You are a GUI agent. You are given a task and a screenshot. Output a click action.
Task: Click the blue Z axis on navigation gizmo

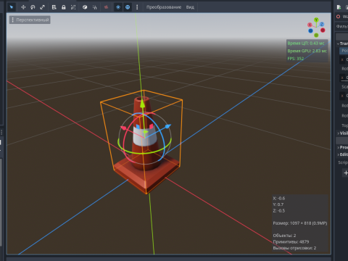322,24
